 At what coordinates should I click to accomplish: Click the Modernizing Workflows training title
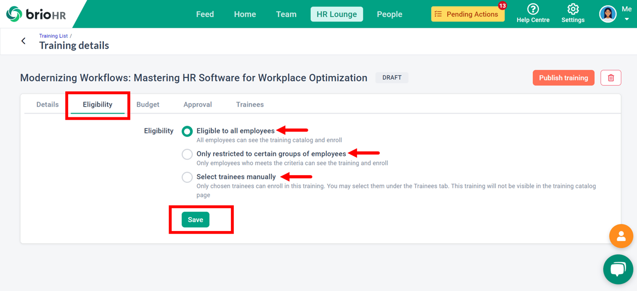(194, 78)
